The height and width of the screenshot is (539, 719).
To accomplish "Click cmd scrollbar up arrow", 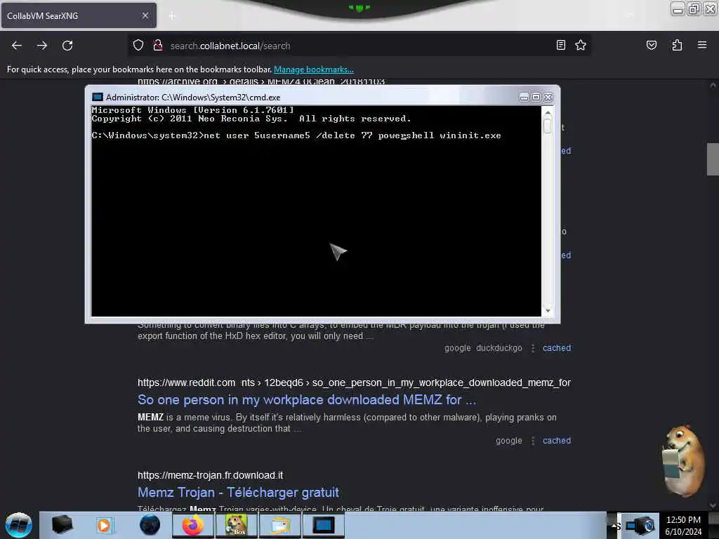I will tap(548, 112).
